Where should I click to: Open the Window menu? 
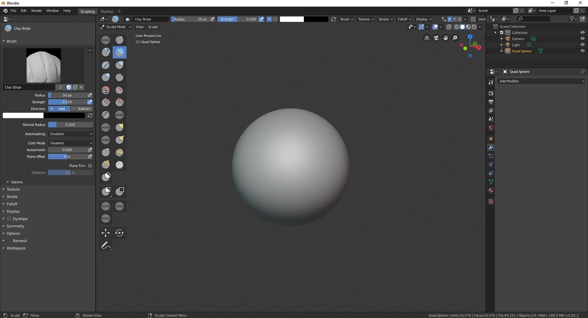click(x=52, y=11)
